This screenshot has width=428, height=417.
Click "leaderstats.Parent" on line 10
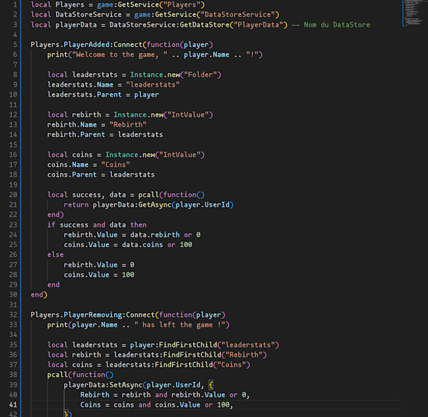(x=84, y=94)
